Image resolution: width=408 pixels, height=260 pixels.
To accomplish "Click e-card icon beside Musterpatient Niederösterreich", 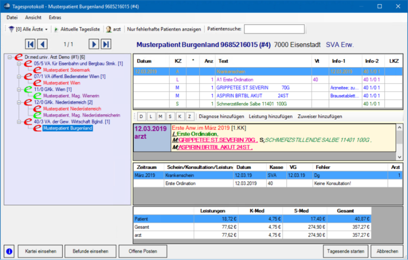I will tap(37, 109).
